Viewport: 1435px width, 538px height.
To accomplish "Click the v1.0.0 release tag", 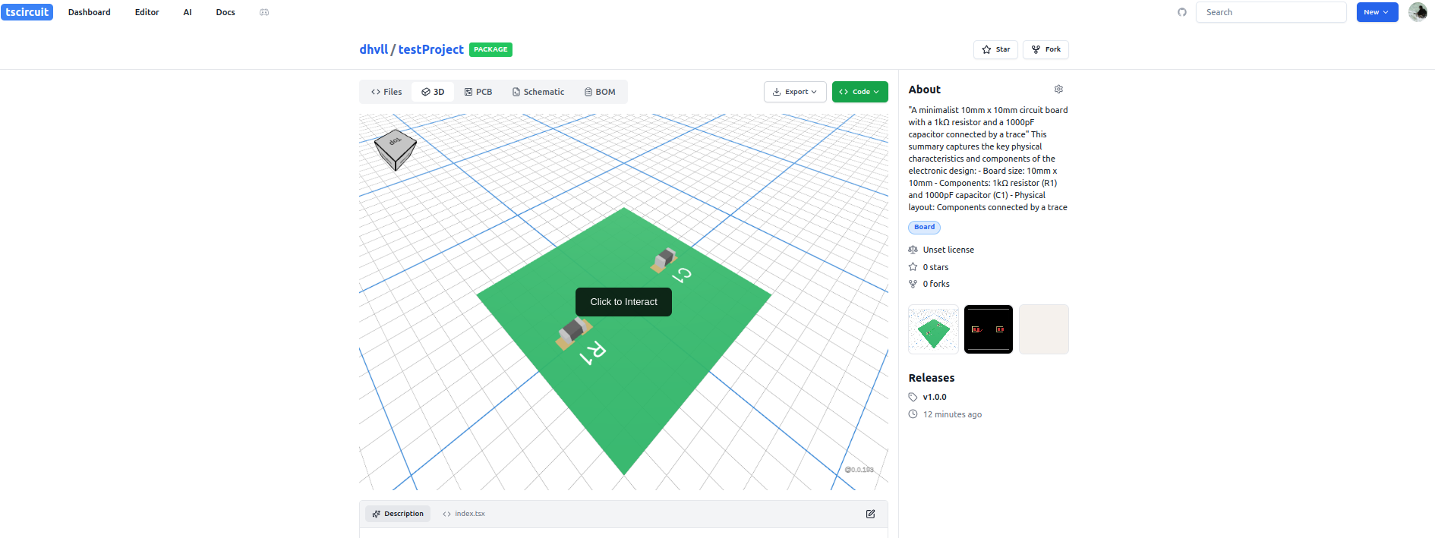I will (x=934, y=397).
